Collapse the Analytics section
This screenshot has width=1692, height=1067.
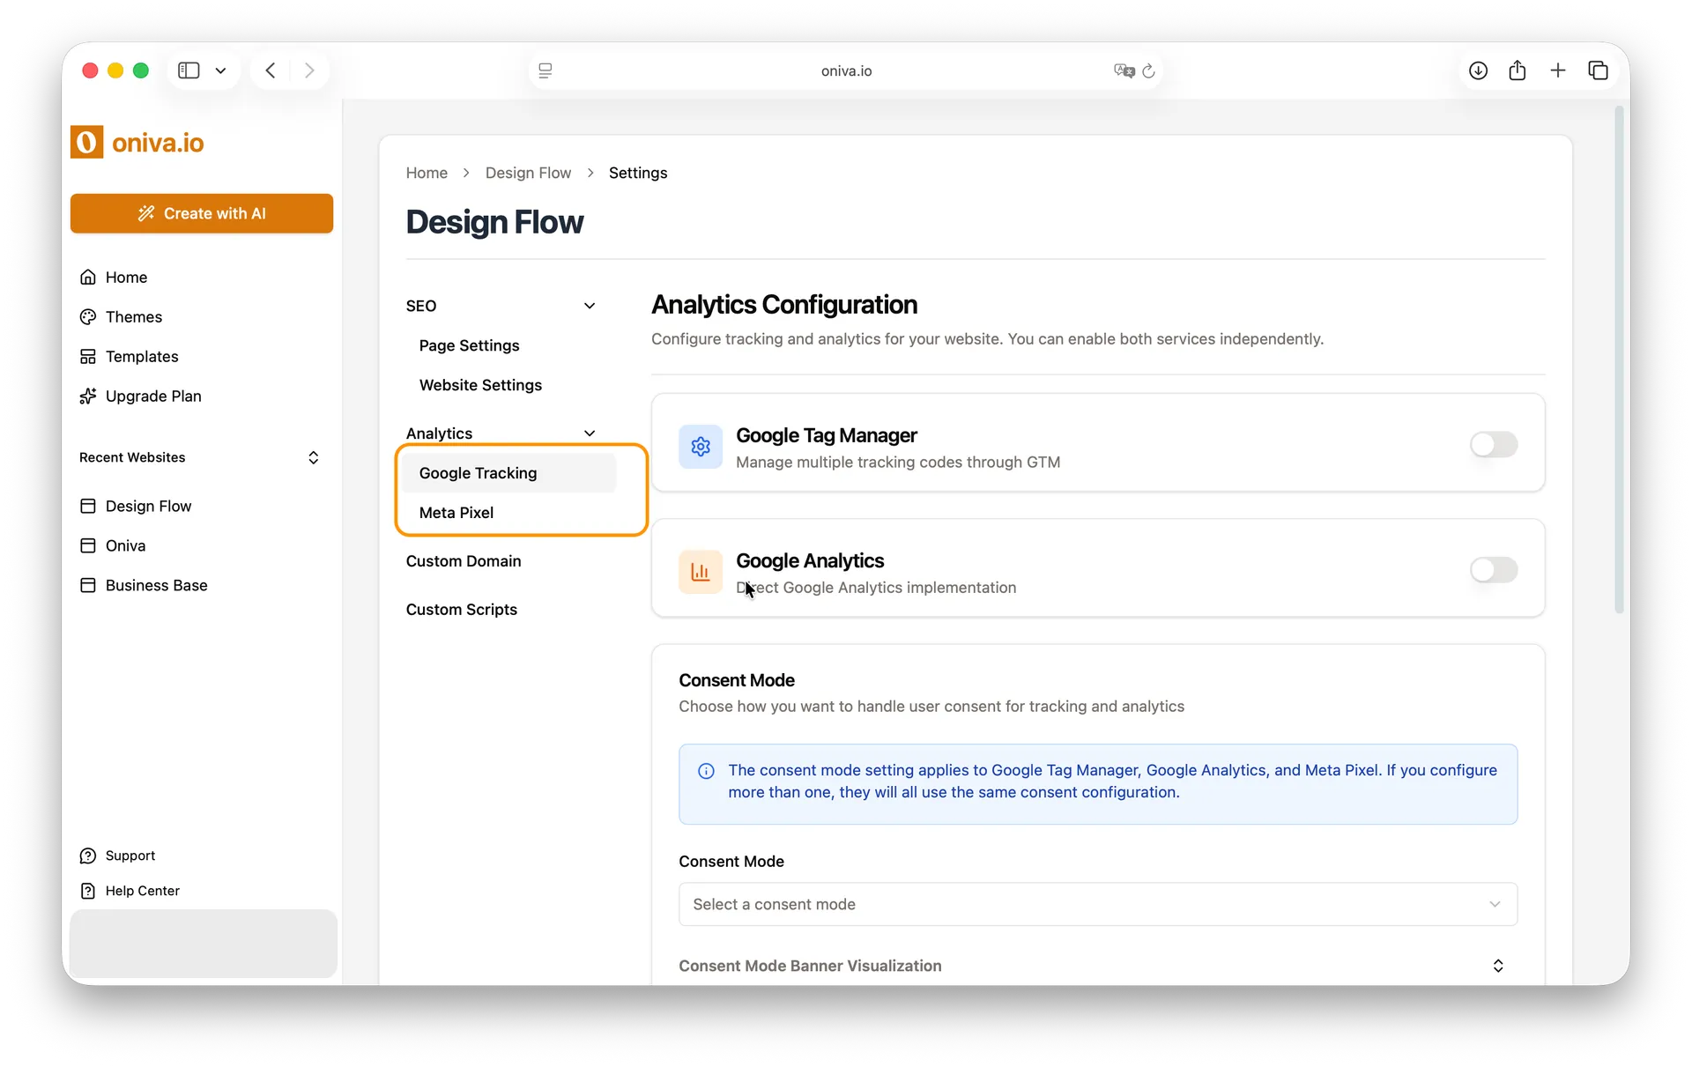590,433
